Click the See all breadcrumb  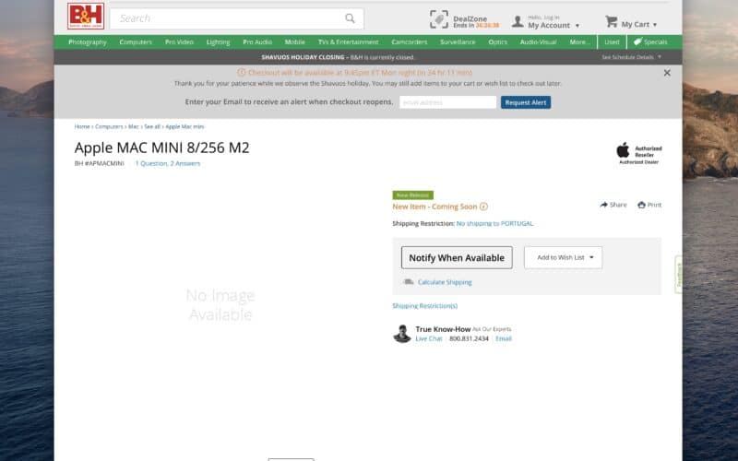pyautogui.click(x=152, y=126)
